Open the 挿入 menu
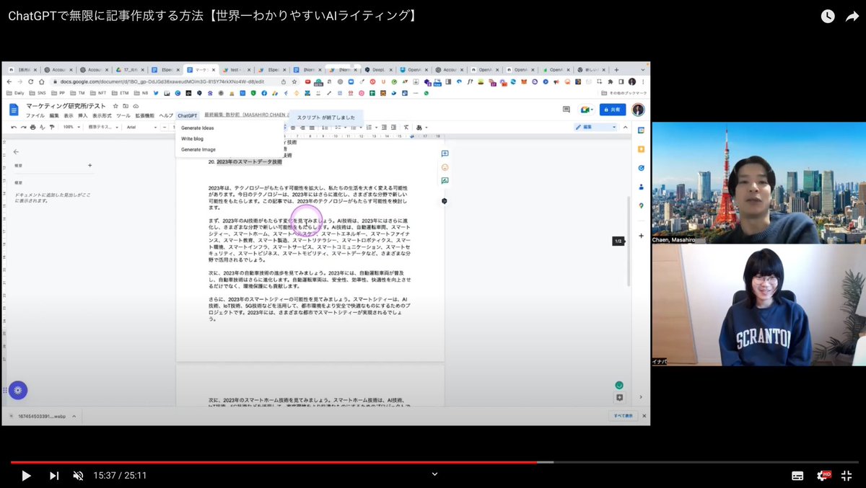 [83, 115]
